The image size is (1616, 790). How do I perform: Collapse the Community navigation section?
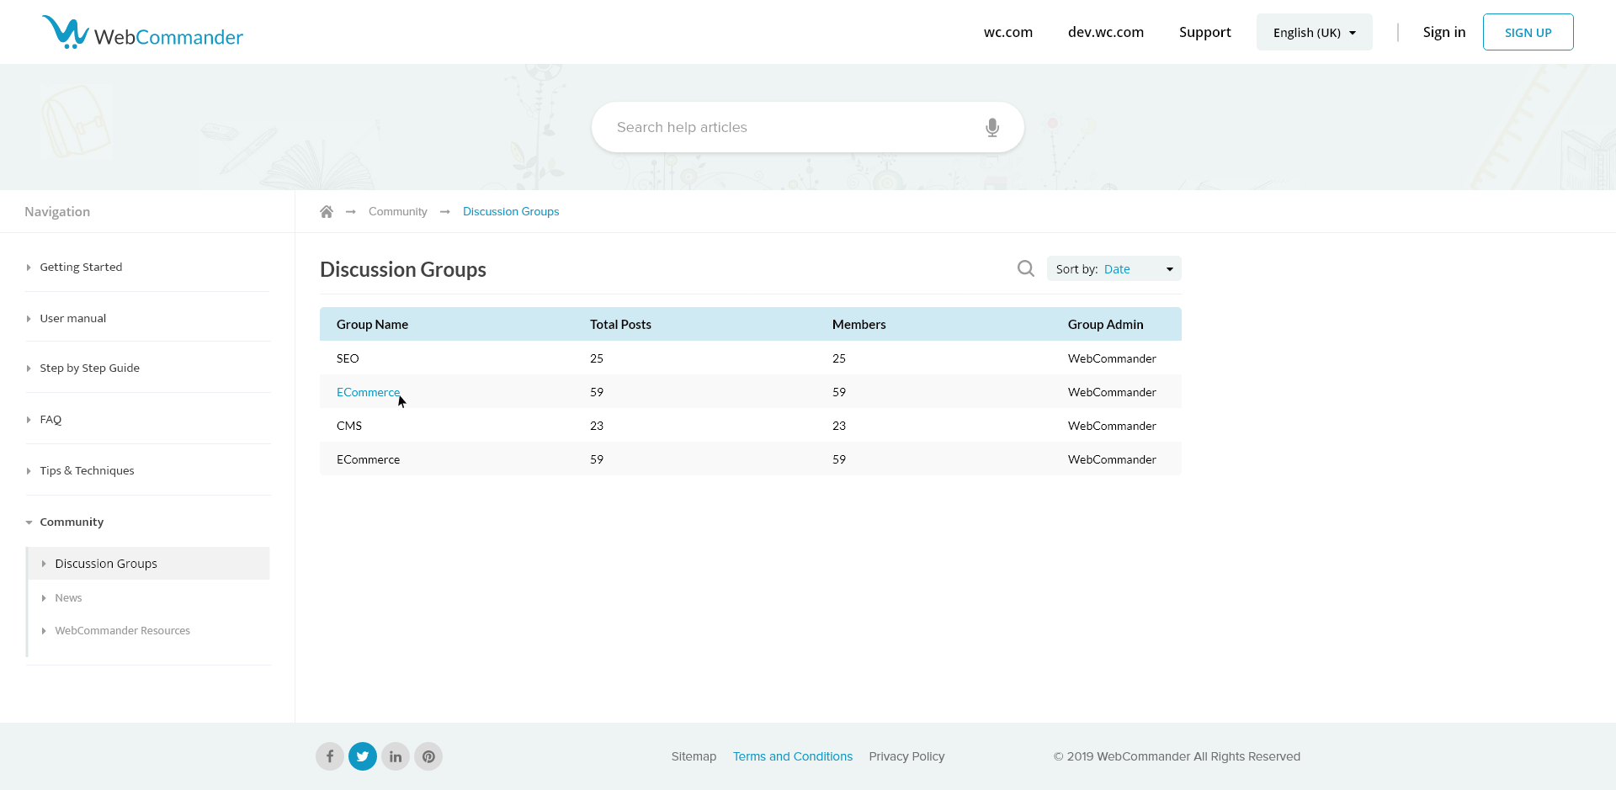(72, 522)
